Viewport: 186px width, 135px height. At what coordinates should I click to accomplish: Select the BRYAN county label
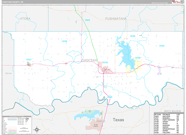pyautogui.click(x=9, y=73)
